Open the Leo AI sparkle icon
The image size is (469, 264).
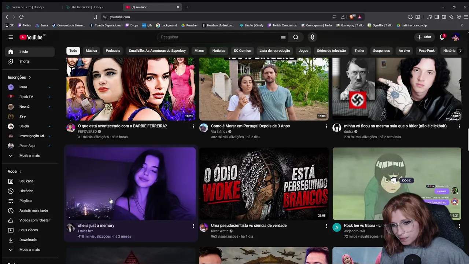point(451,17)
